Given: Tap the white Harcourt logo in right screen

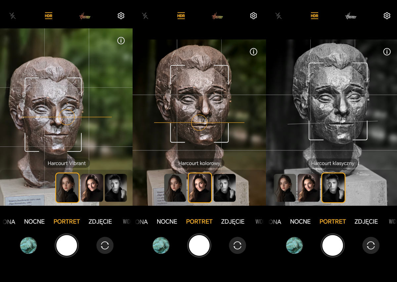Looking at the screenshot, I should pos(350,16).
